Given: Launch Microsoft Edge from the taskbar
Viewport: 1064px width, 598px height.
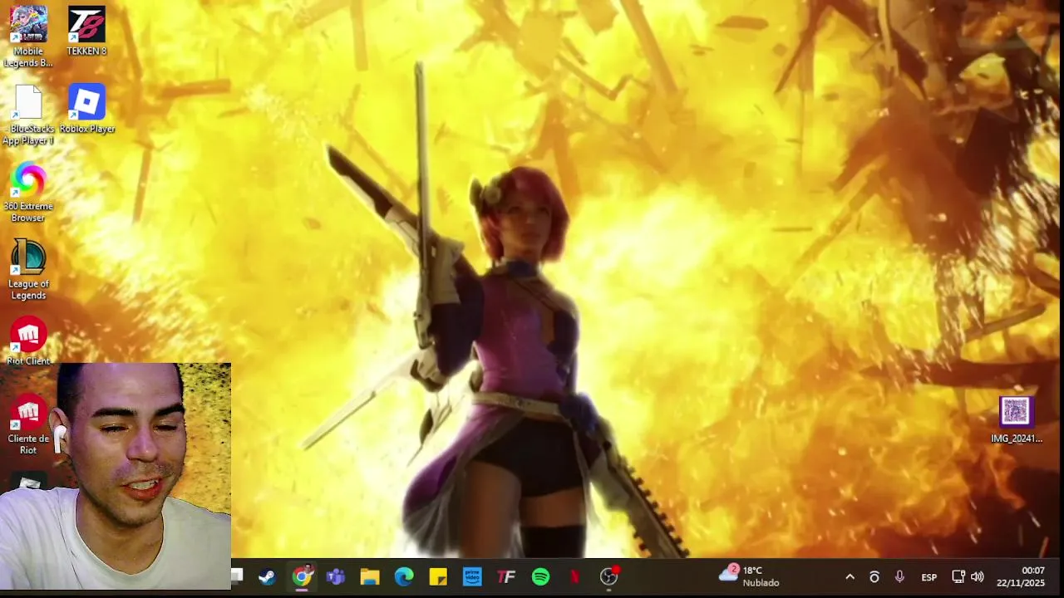Looking at the screenshot, I should click(x=404, y=576).
